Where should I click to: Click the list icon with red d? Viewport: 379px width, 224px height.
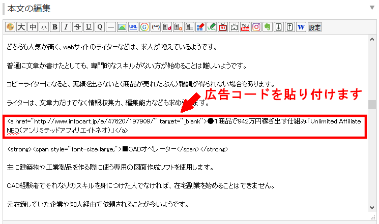click(167, 27)
